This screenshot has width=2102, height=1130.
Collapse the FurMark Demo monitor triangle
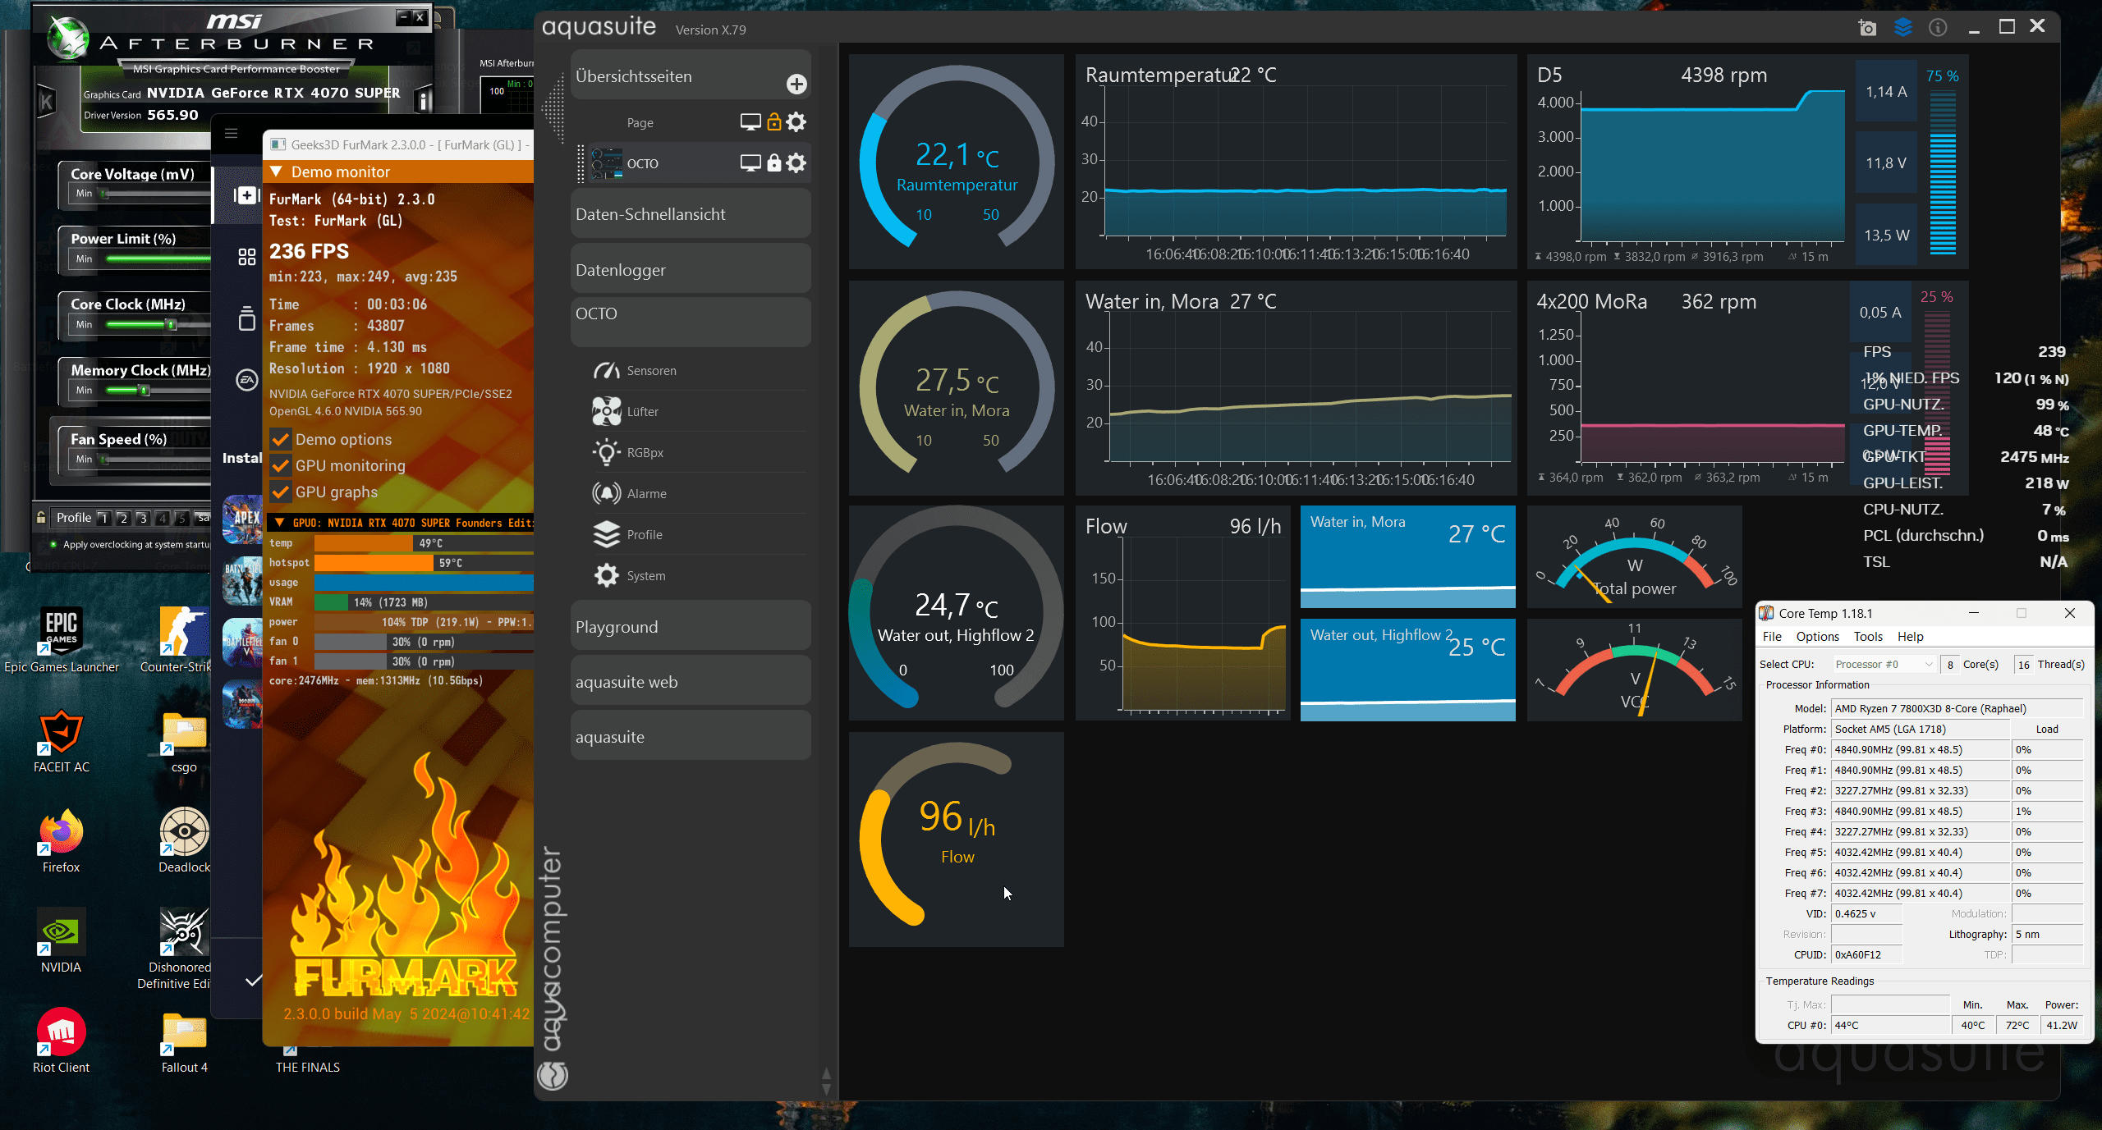pos(276,172)
